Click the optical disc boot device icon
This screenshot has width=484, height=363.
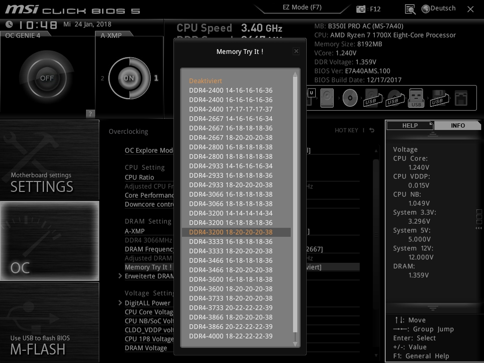pos(350,98)
